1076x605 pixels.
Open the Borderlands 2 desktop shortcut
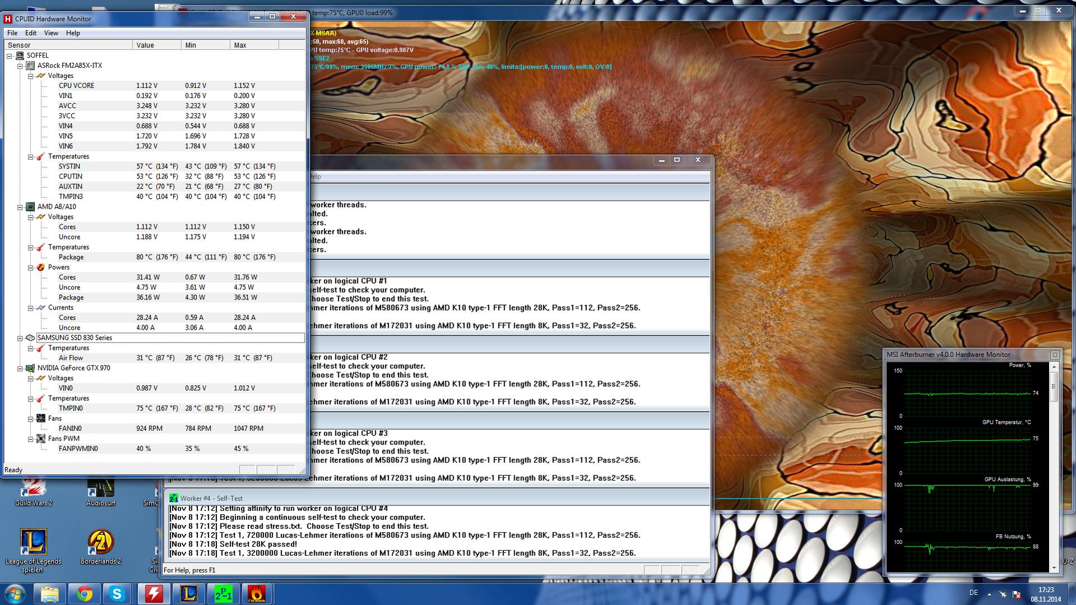101,547
